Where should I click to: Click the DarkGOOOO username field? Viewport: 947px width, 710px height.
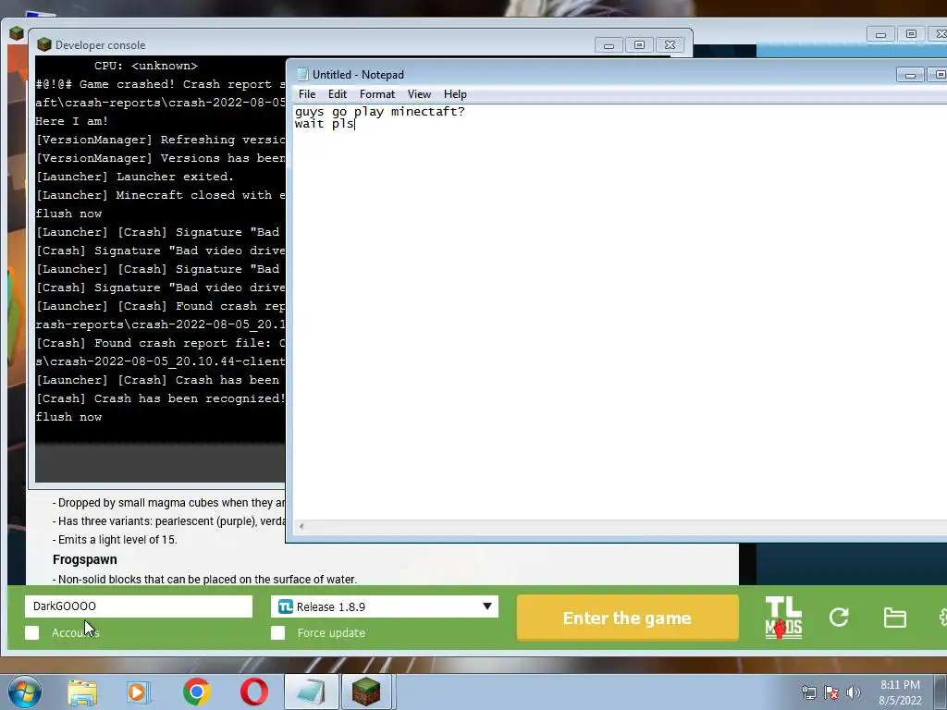(x=139, y=606)
